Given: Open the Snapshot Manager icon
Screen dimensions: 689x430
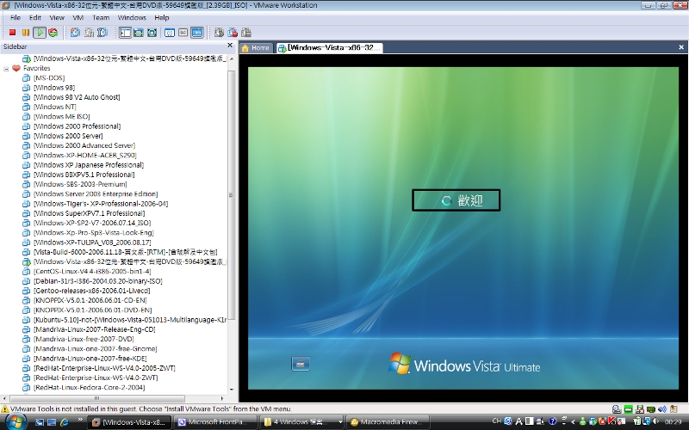Looking at the screenshot, I should click(102, 33).
